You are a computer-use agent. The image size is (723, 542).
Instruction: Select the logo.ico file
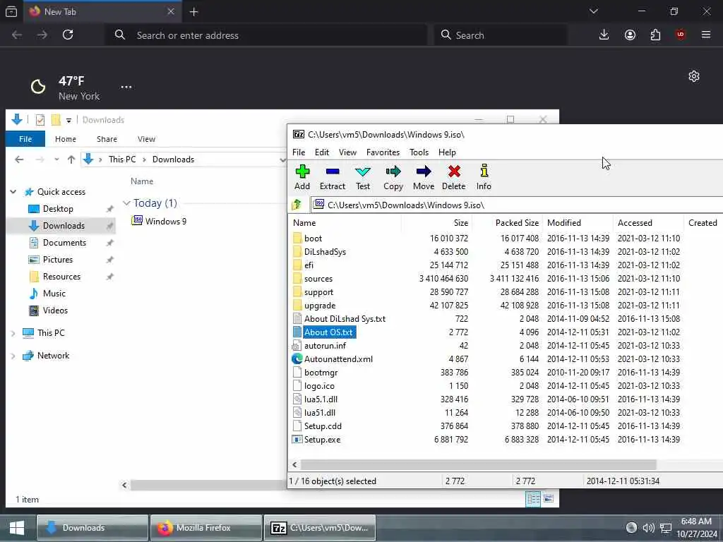coord(319,386)
